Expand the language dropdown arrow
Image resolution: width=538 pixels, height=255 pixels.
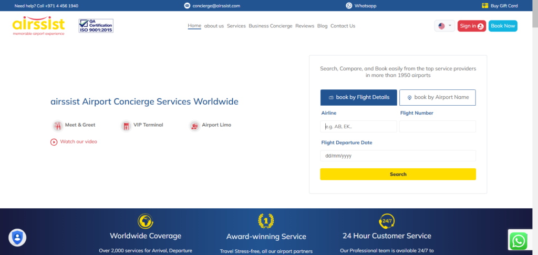pyautogui.click(x=450, y=26)
